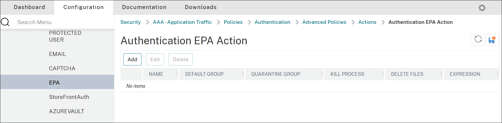The width and height of the screenshot is (502, 123).
Task: Click the Security breadcrumb link
Action: [131, 22]
